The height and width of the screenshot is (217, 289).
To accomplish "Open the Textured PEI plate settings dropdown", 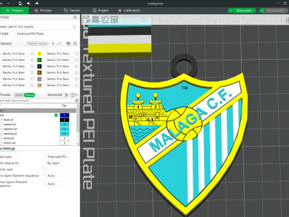I will [56, 157].
